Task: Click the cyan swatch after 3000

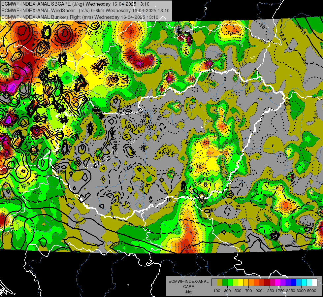Action: coord(304,282)
